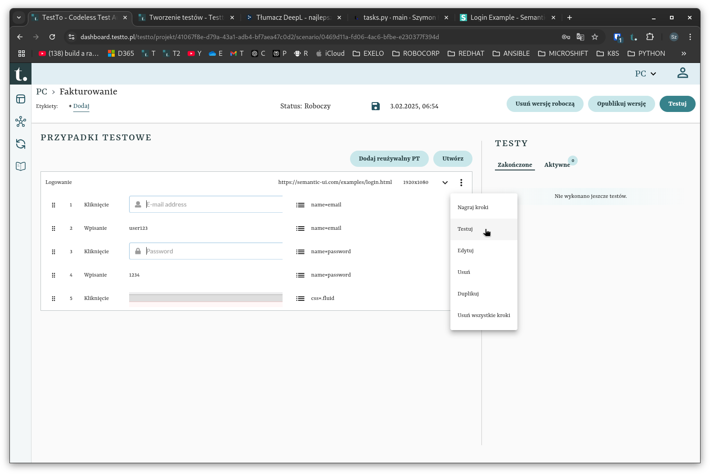Select Nagraj kroki from context menu

point(473,207)
